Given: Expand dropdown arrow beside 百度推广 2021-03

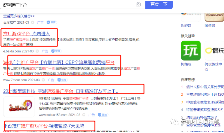Looking at the screenshot, I should (x=32, y=22).
